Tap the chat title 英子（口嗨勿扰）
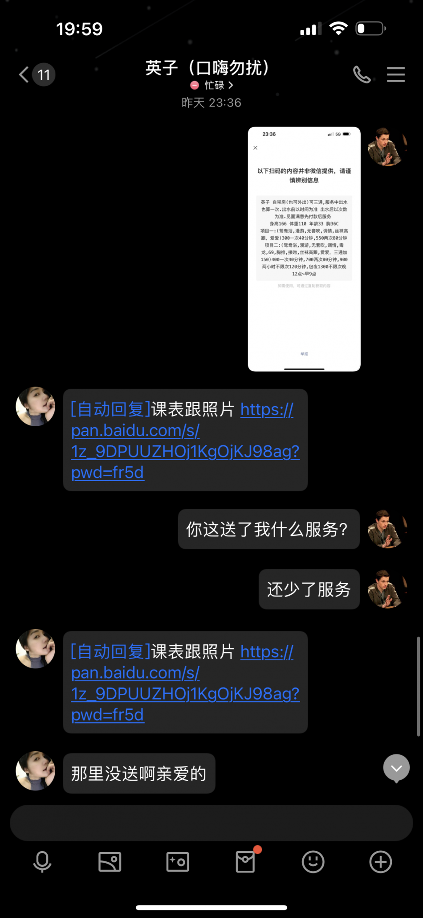 click(207, 68)
